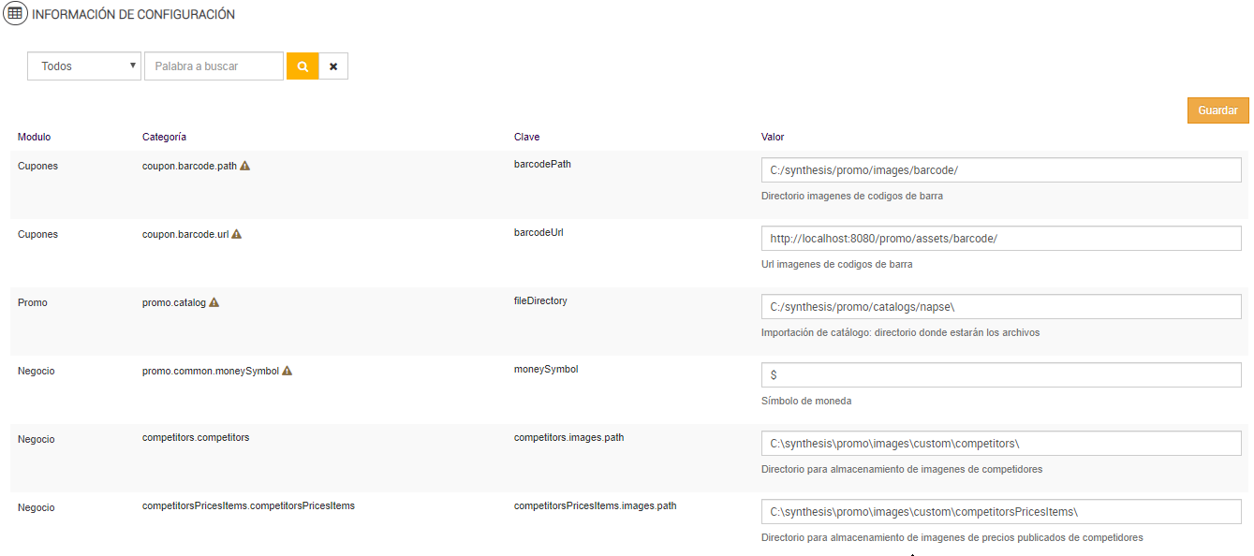Click warning icon next to promo.catalog
This screenshot has width=1254, height=556.
pos(214,302)
